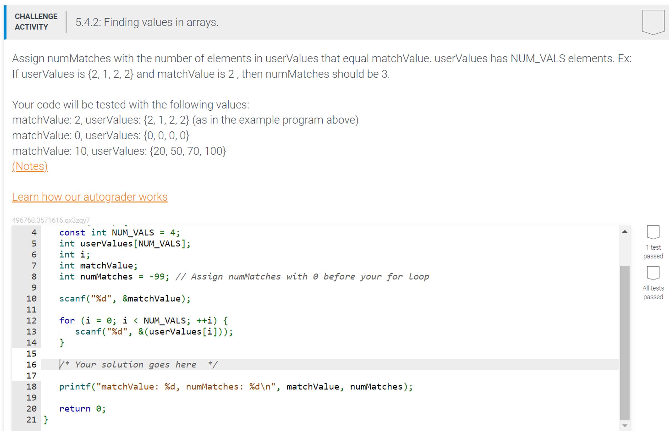Click line number 16 in gutter
The width and height of the screenshot is (669, 431).
tap(31, 364)
